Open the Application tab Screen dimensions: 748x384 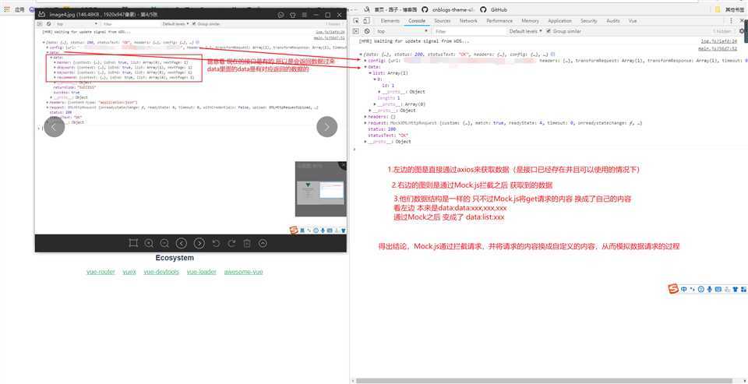(x=559, y=21)
